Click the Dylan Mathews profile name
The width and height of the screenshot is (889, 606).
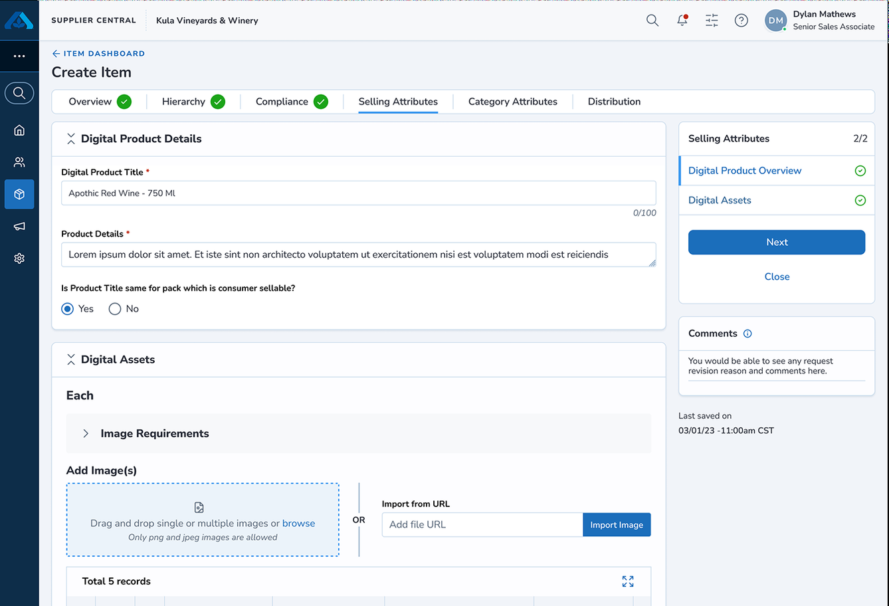825,14
